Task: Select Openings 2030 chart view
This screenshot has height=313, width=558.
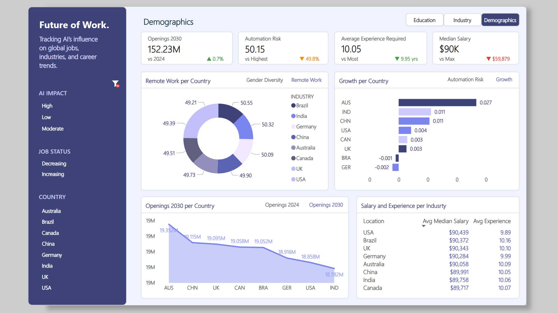Action: point(326,205)
